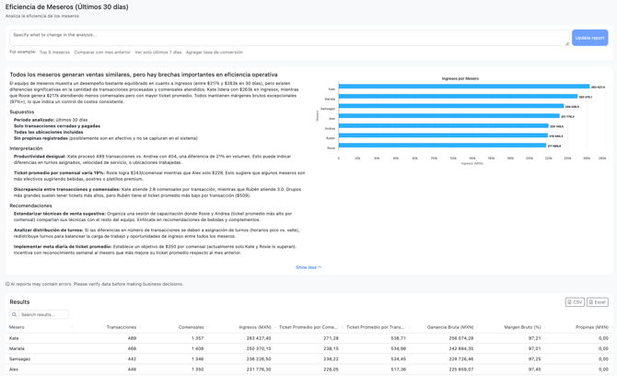Sort table by Comensales column header
The image size is (617, 376).
click(191, 327)
